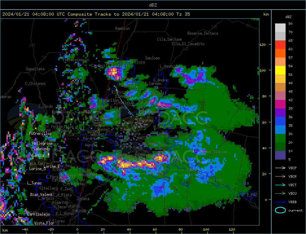The image size is (306, 234).
Task: Click the cyan VBCT arrow in legend
Action: [x=280, y=185]
